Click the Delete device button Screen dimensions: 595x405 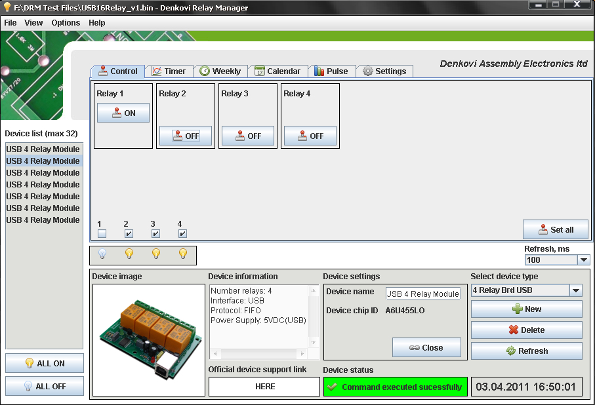pos(527,330)
